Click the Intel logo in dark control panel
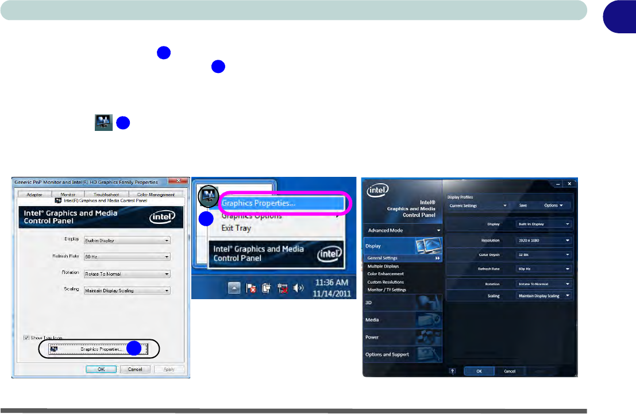The image size is (636, 414). pos(377,189)
